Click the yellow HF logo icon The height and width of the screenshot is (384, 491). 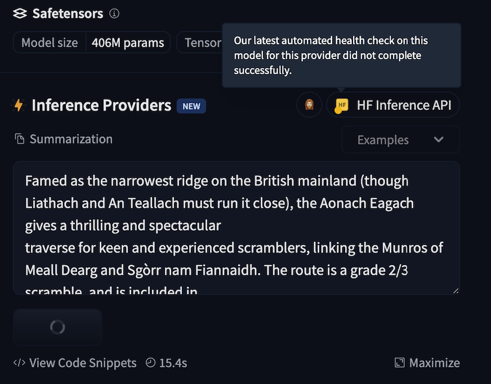coord(342,105)
